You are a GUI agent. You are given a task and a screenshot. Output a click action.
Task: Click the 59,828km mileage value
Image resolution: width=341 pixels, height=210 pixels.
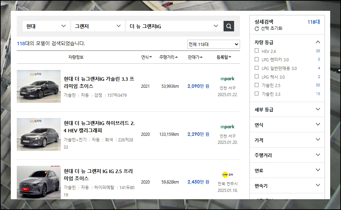pos(170,182)
